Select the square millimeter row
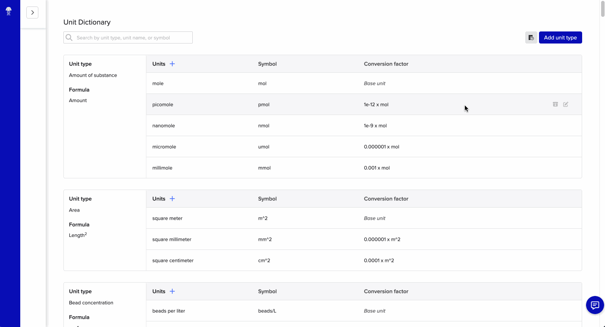 tap(364, 240)
